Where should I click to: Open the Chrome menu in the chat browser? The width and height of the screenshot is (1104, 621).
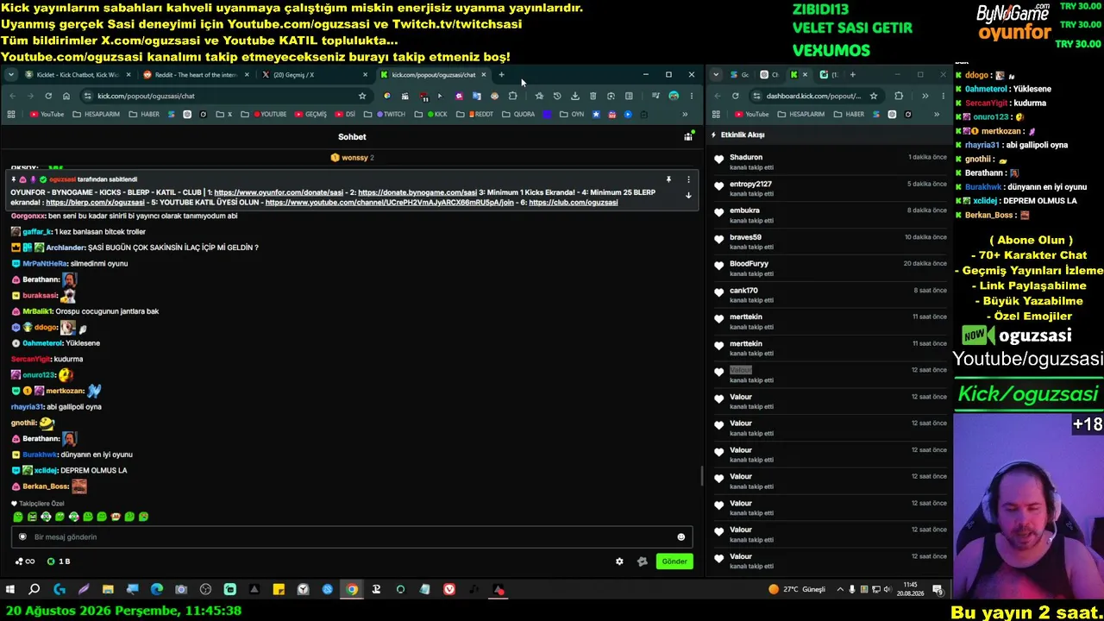pyautogui.click(x=691, y=96)
